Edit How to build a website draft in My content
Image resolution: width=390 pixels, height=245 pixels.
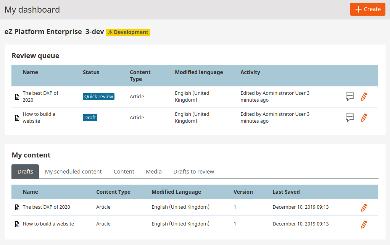[x=364, y=224]
